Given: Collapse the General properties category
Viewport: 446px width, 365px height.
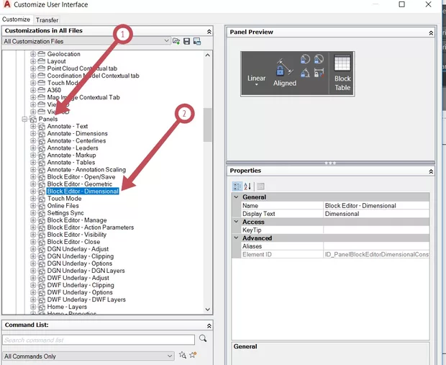Looking at the screenshot, I should (x=235, y=197).
